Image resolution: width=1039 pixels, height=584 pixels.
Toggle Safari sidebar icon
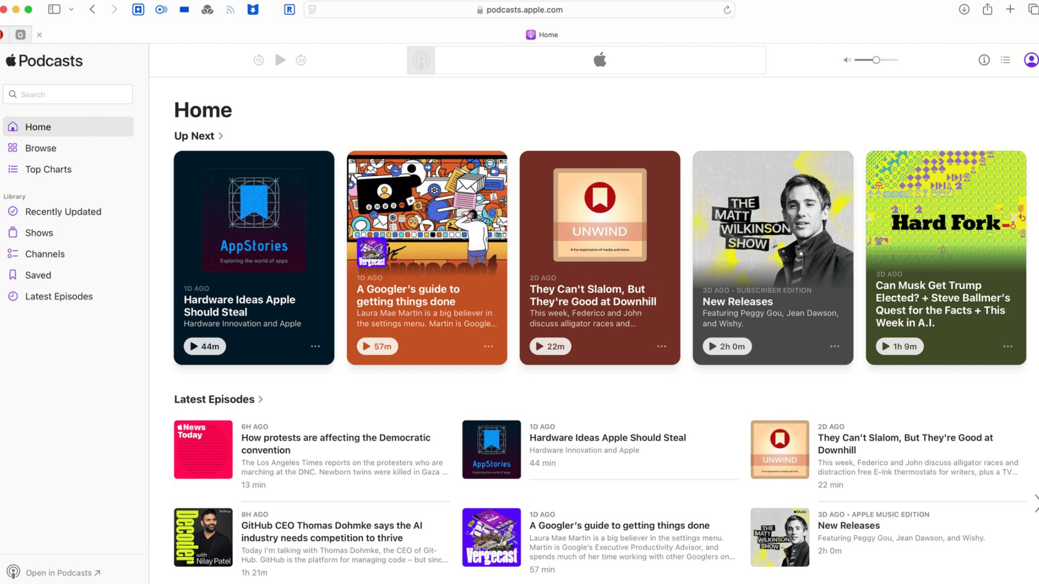(54, 9)
